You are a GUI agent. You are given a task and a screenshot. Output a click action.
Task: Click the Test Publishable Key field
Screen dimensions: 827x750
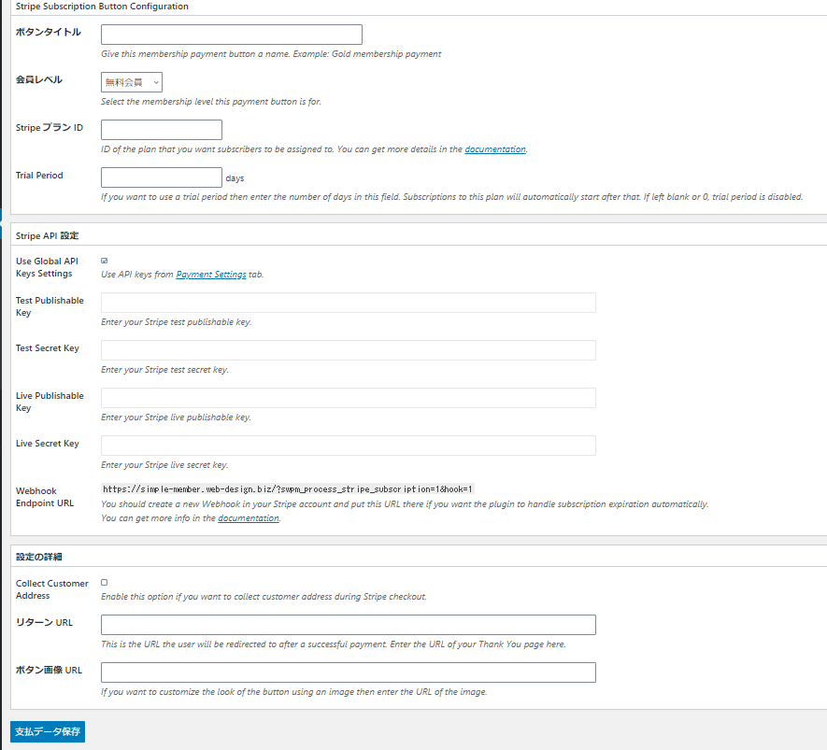point(349,303)
